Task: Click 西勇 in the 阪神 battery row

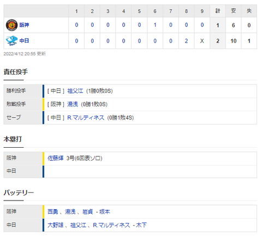Action: pos(53,211)
